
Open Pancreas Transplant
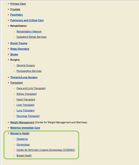coord(28,116)
